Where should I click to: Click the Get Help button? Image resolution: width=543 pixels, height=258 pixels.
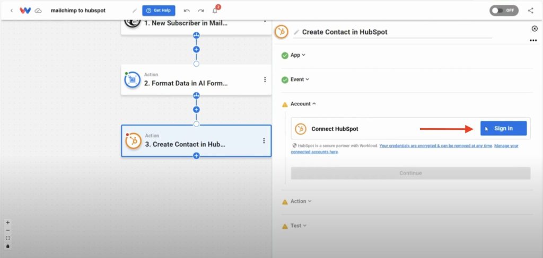tap(159, 11)
